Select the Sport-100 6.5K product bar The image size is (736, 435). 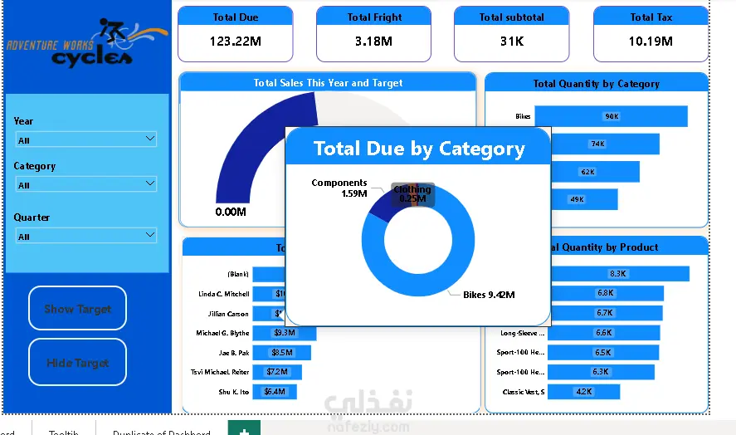tap(603, 352)
